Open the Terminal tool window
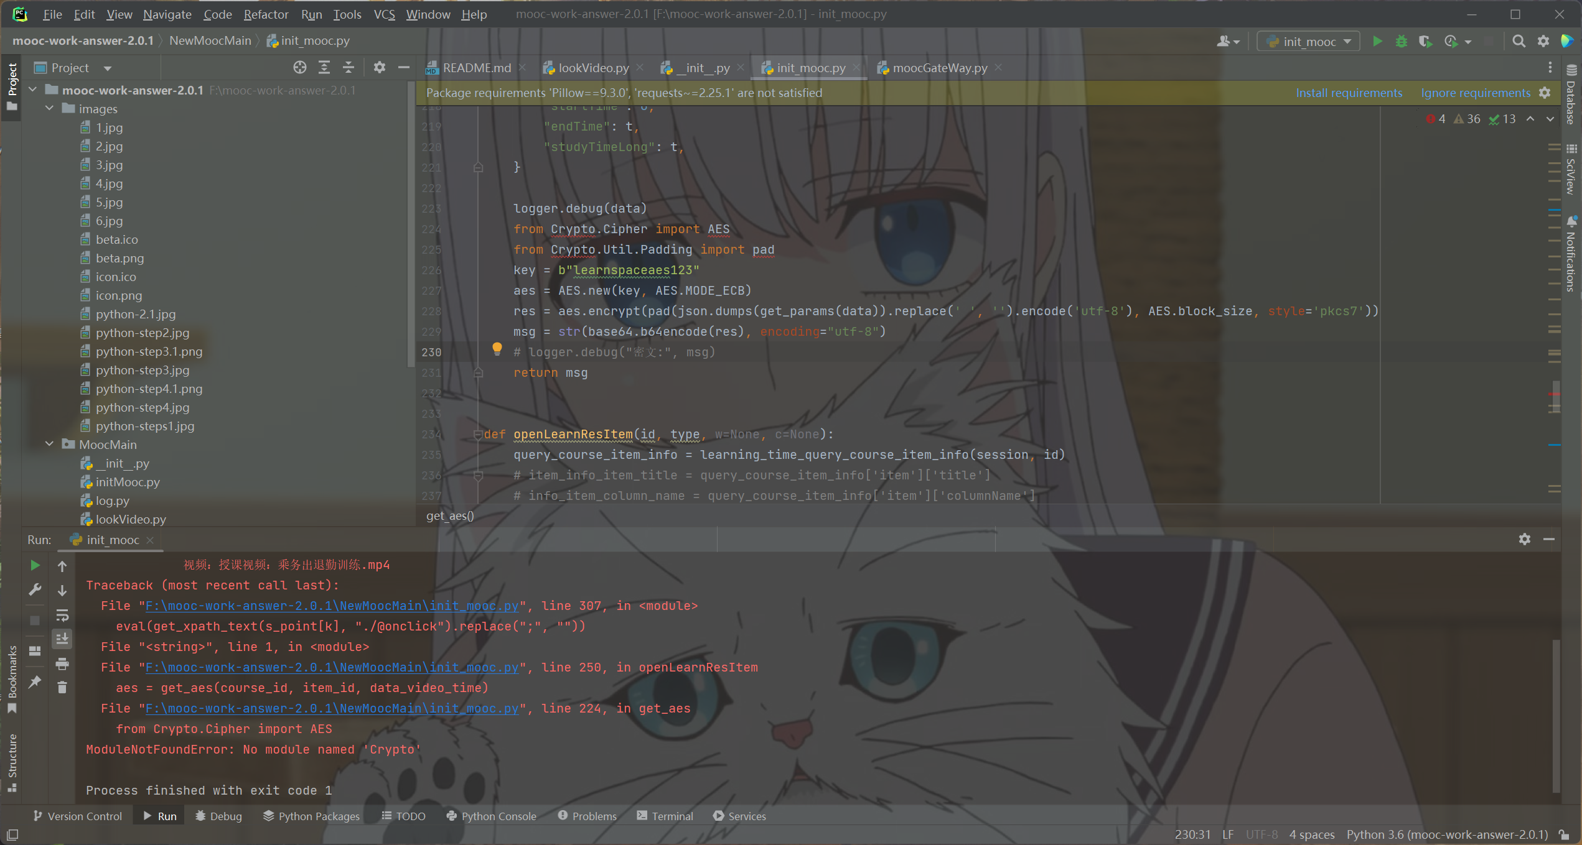 672,816
